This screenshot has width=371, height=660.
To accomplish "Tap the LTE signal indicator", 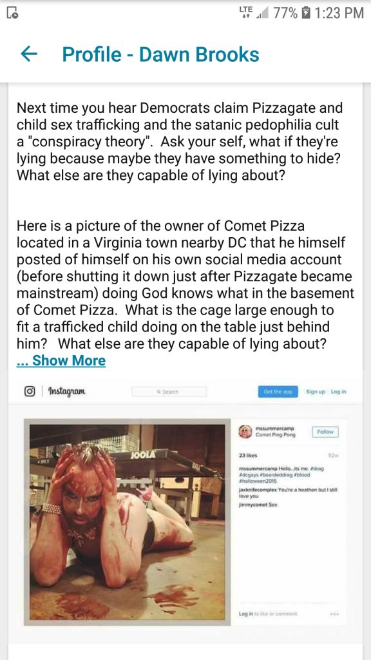I will point(248,13).
